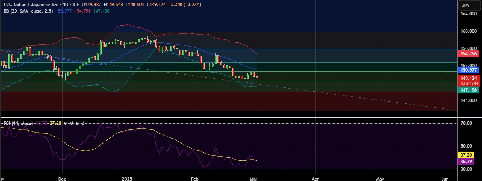Viewport: 482px width, 181px height.
Task: Click the blue BB basis value 150.977 in legend
Action: tap(64, 11)
